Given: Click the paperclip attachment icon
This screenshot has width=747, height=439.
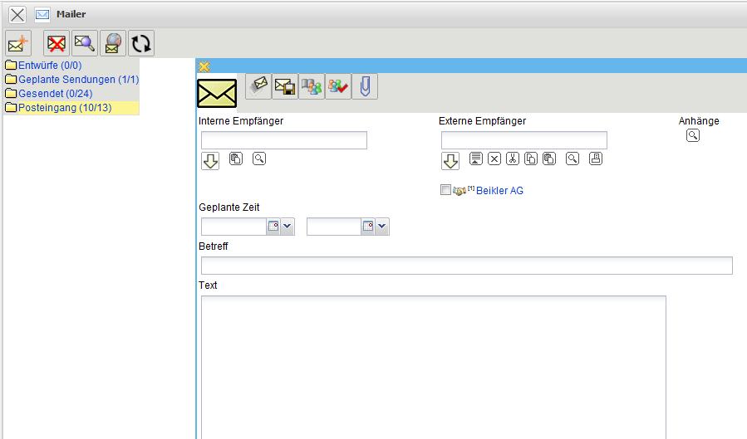Looking at the screenshot, I should click(365, 86).
